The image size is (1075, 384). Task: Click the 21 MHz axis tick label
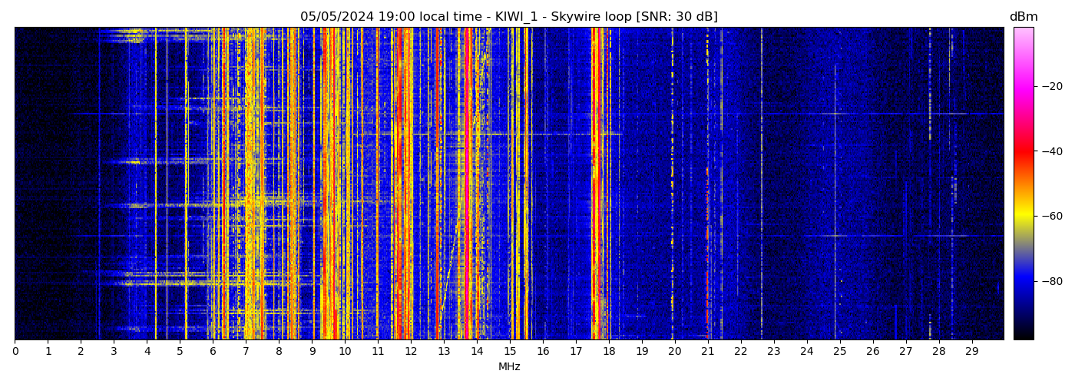click(707, 351)
